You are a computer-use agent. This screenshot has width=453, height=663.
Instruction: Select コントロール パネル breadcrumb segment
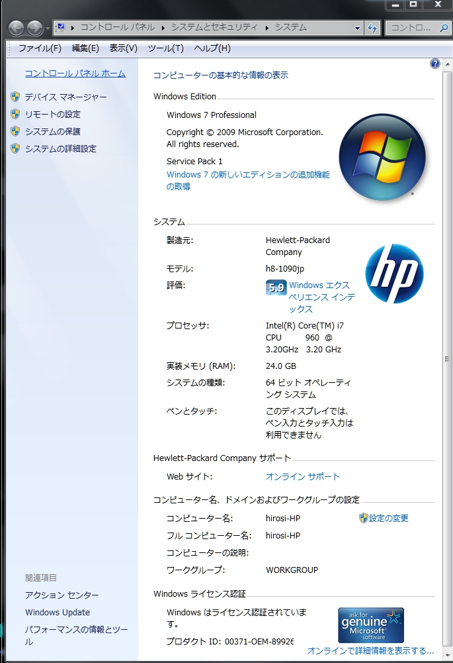118,27
